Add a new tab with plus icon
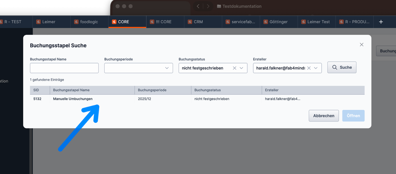This screenshot has width=396, height=174. coord(381,22)
